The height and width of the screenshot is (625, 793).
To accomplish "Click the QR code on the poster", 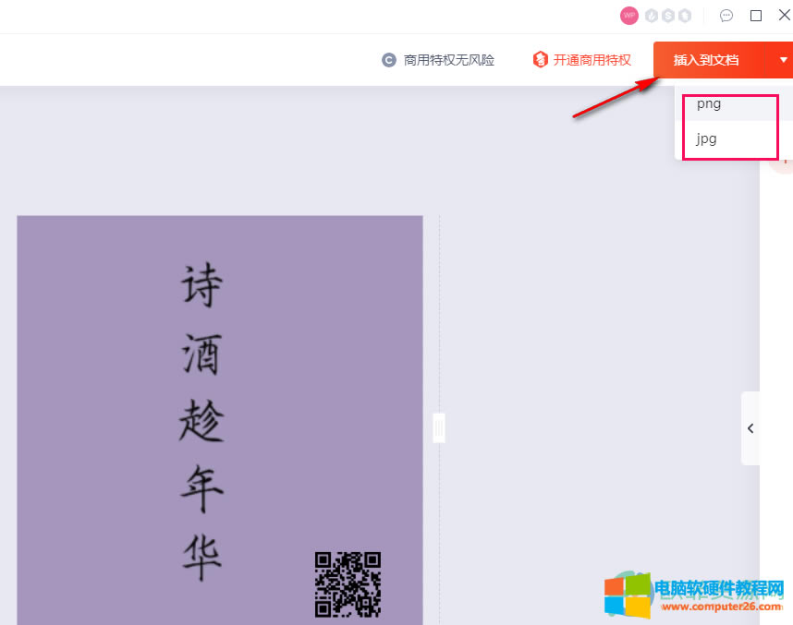I will coord(348,583).
